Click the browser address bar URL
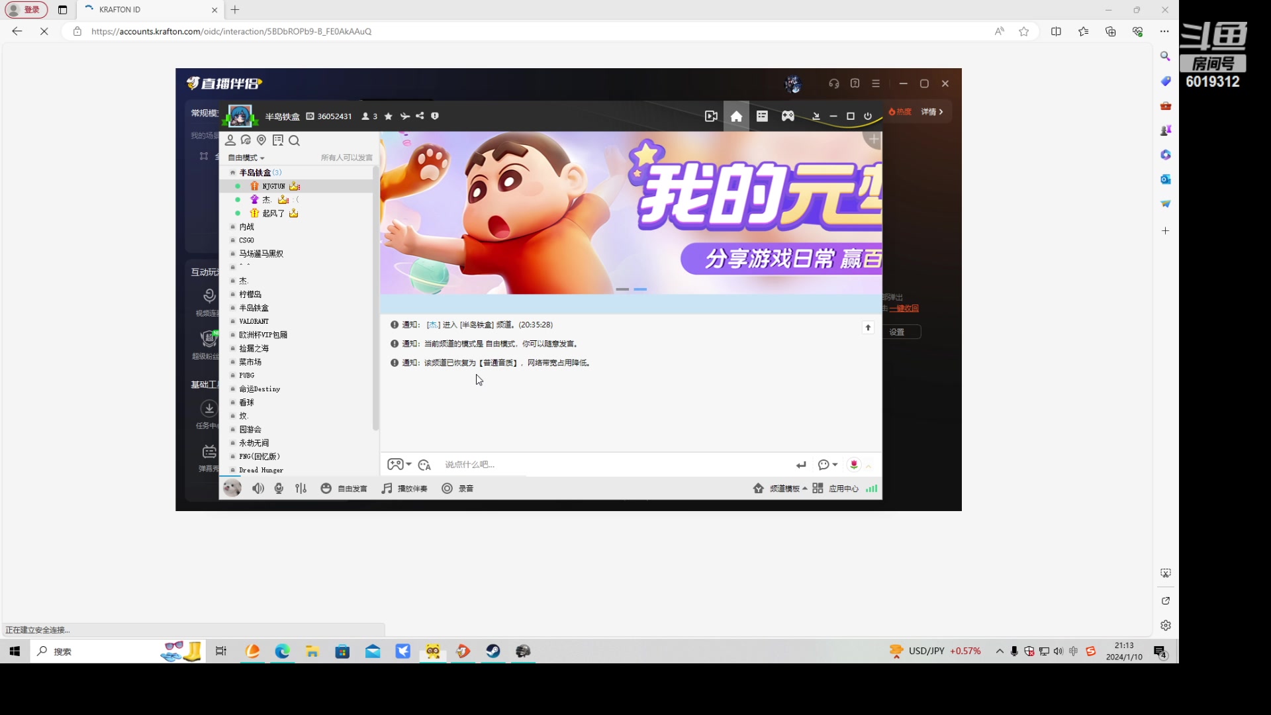1271x715 pixels. (231, 31)
